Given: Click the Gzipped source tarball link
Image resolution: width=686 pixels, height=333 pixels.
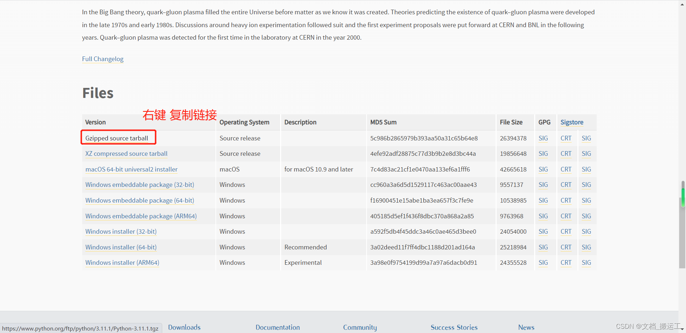Looking at the screenshot, I should pyautogui.click(x=116, y=138).
